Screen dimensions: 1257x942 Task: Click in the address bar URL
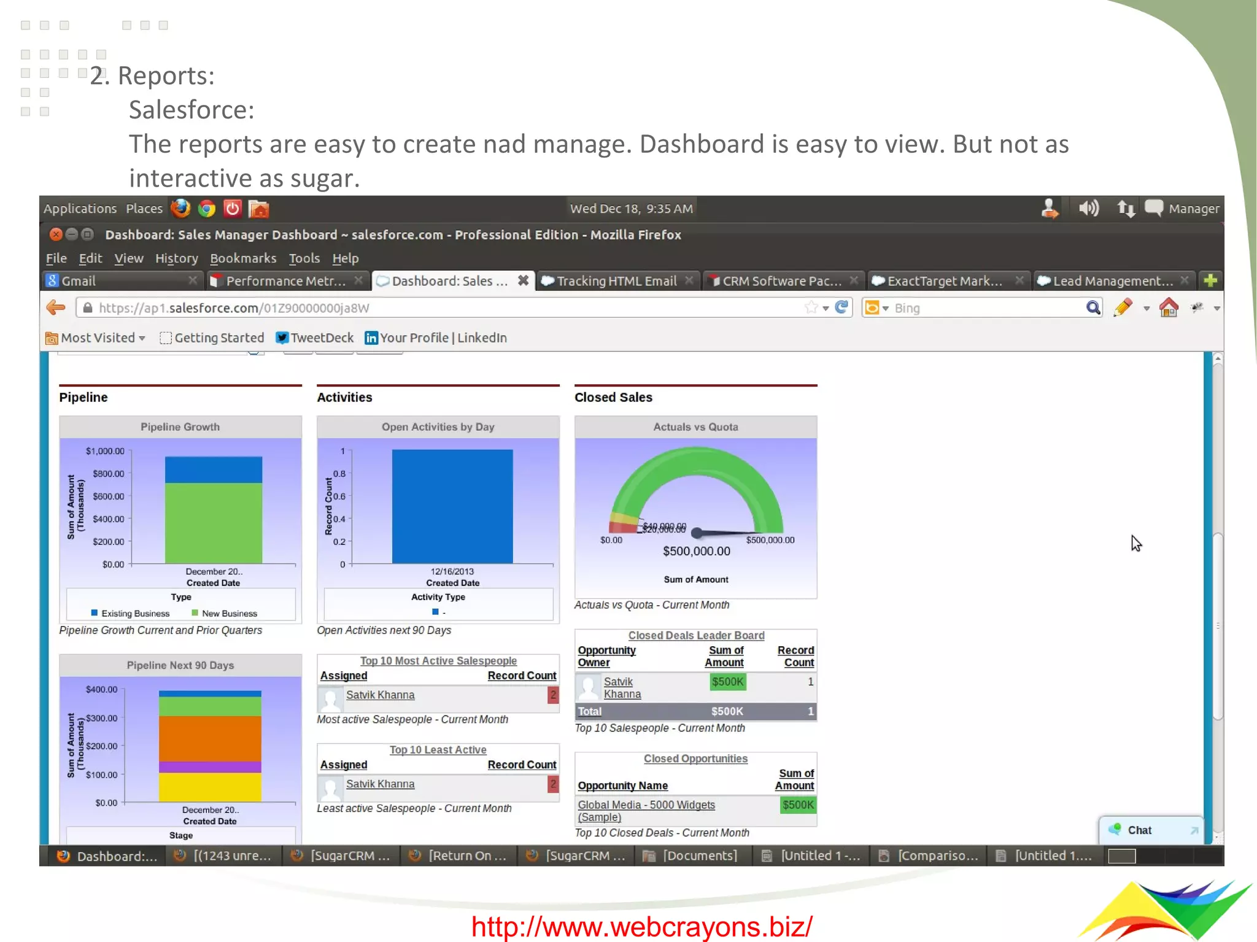[x=442, y=308]
